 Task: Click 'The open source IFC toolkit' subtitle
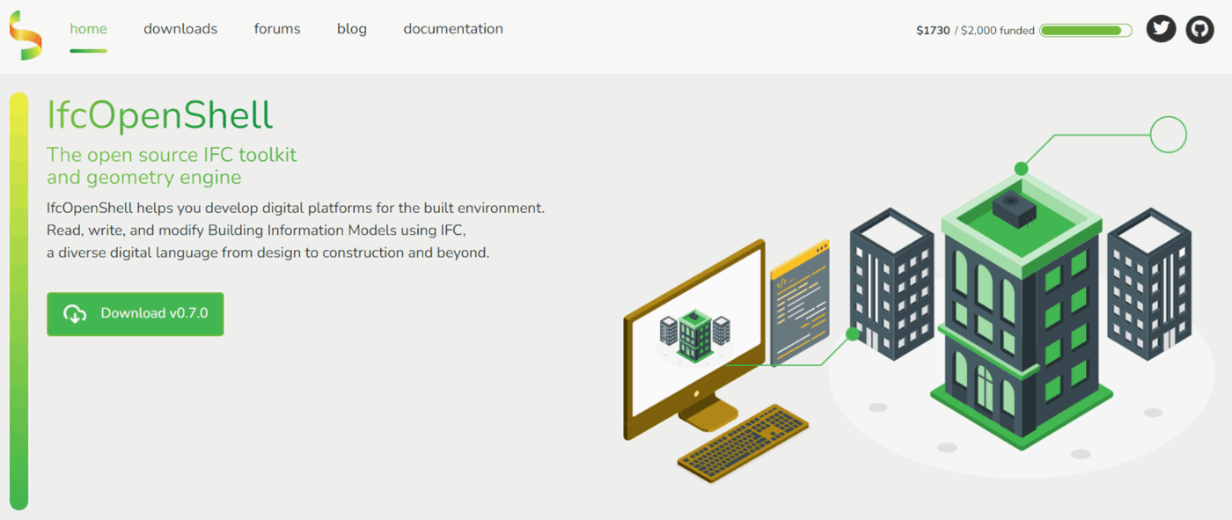click(x=172, y=155)
